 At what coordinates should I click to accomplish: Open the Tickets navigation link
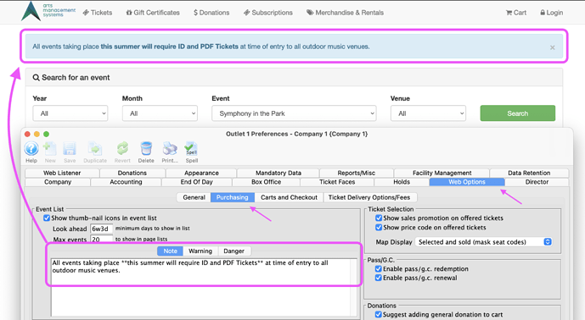tap(98, 13)
